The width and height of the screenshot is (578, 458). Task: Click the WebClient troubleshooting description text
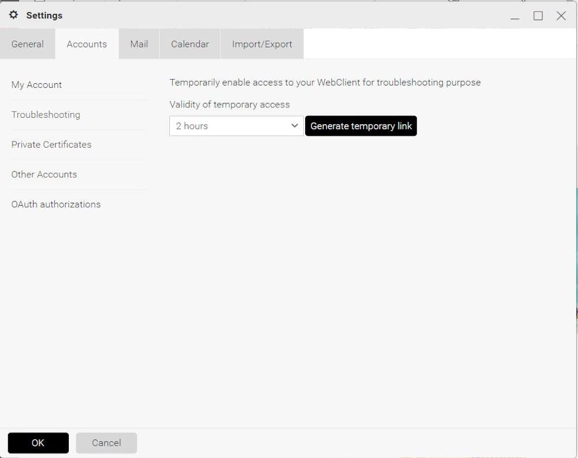coord(325,82)
